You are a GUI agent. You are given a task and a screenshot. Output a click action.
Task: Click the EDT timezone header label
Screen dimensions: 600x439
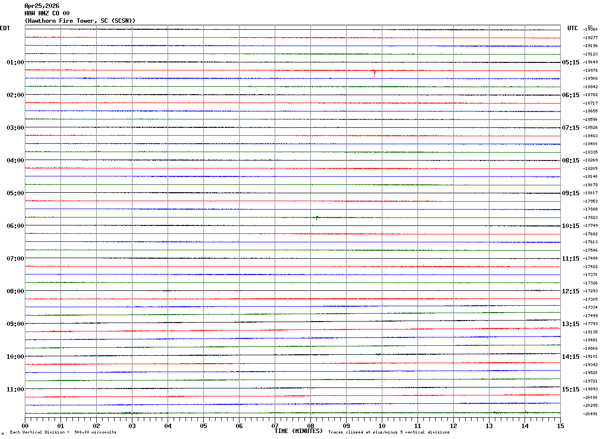coord(5,28)
